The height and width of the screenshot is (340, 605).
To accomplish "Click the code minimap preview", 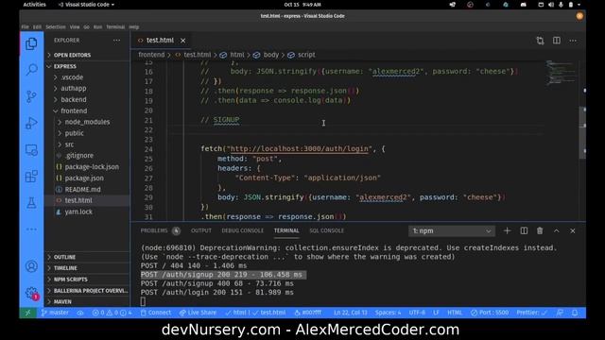I will pos(561,72).
